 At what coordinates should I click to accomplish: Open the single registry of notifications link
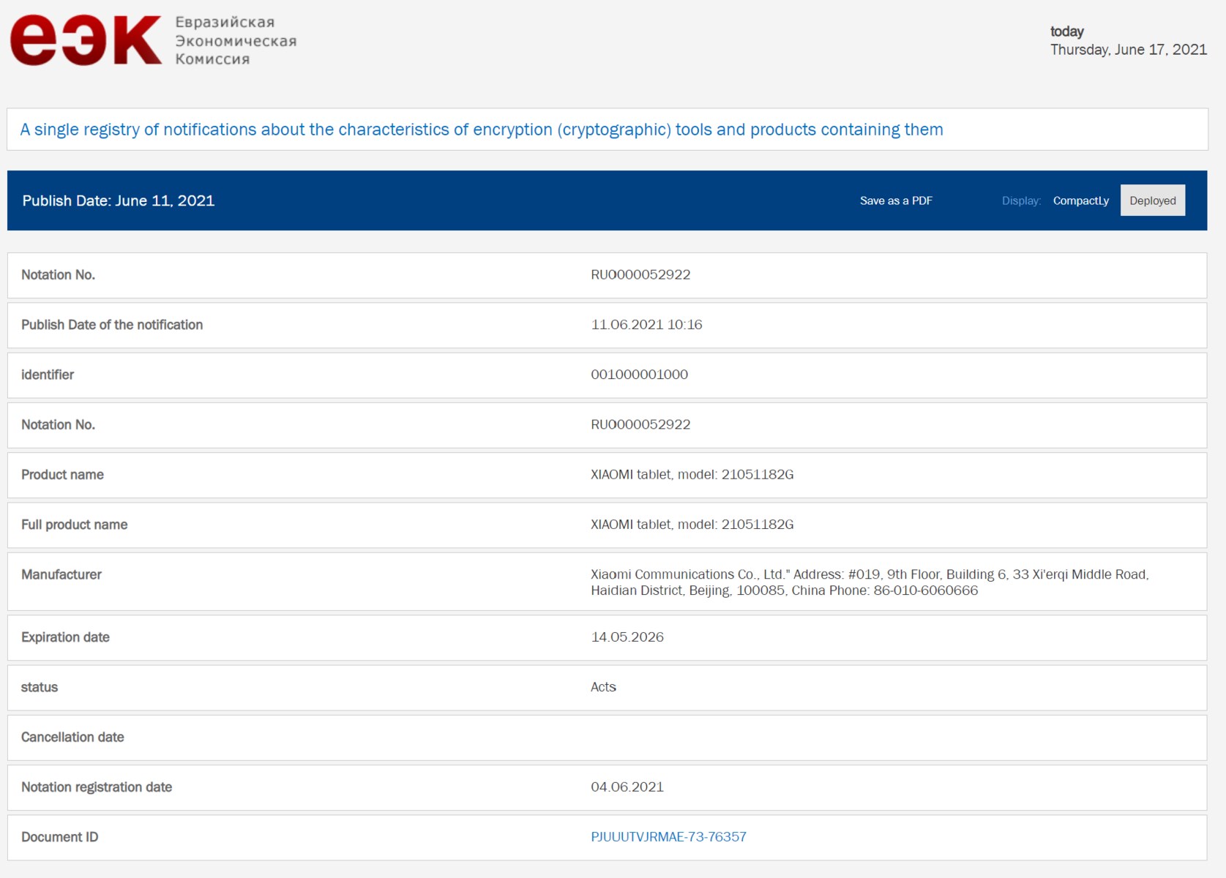coord(482,130)
